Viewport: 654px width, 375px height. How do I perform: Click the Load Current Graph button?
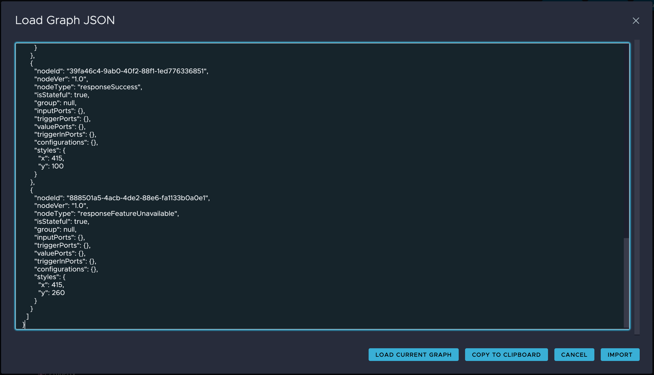tap(413, 355)
